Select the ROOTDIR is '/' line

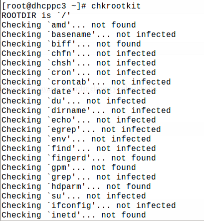click(x=36, y=15)
